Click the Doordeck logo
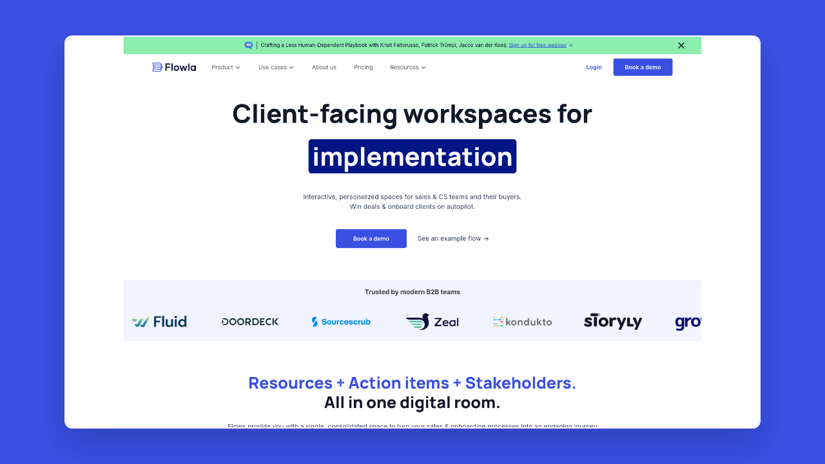This screenshot has width=825, height=464. point(250,321)
